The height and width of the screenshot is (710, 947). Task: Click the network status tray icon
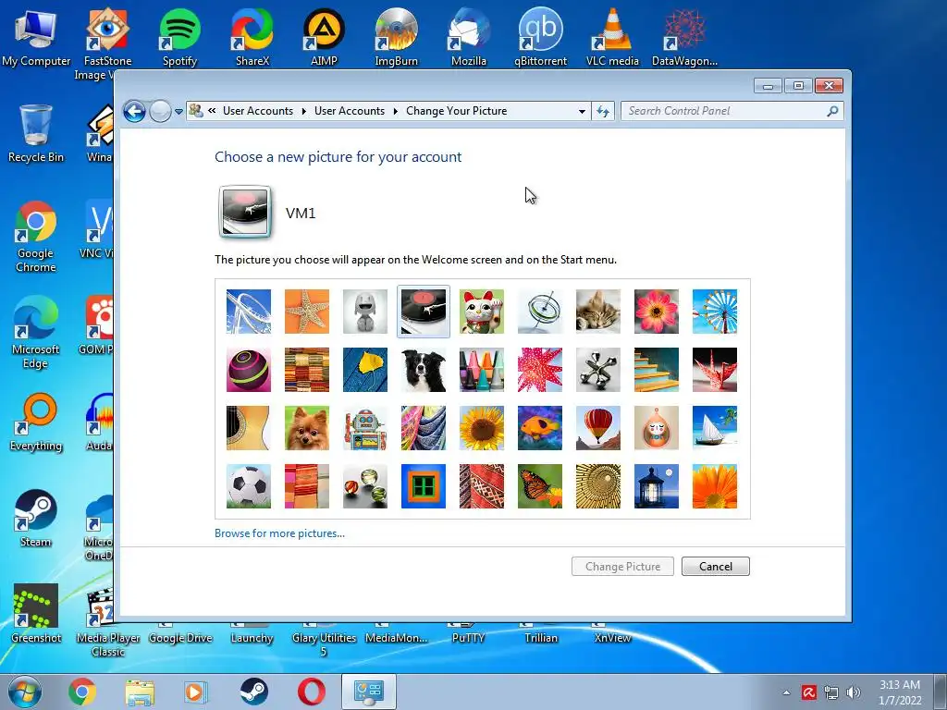[x=831, y=692]
